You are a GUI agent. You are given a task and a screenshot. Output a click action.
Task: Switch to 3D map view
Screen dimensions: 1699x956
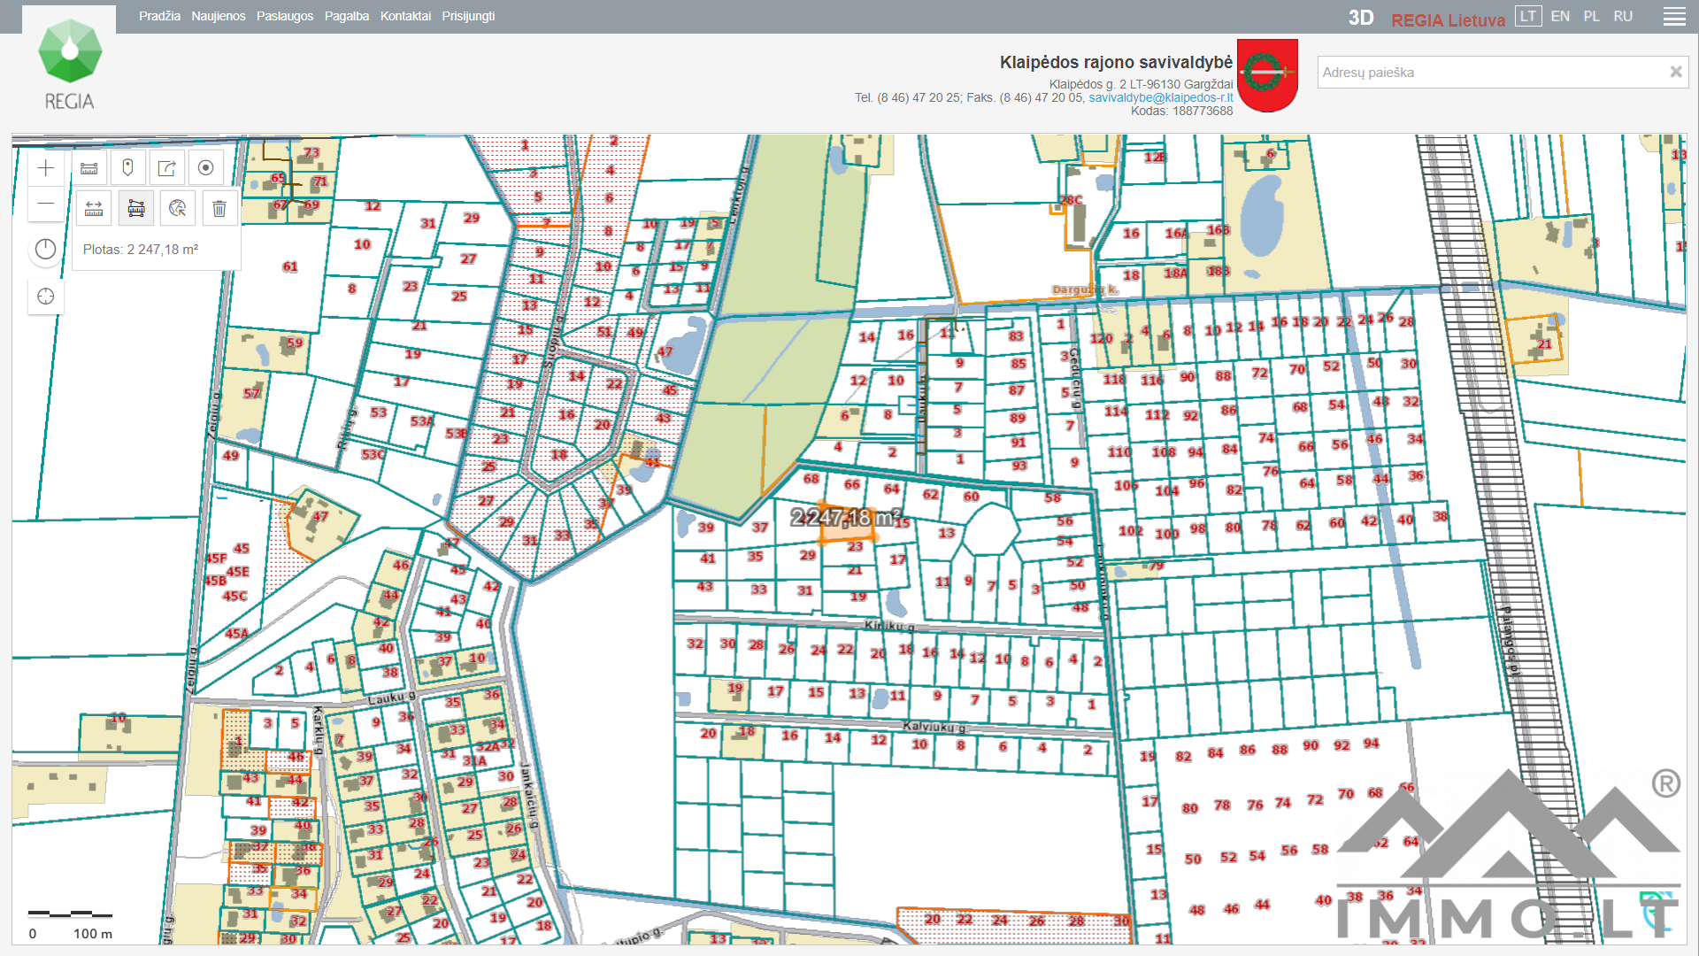(1360, 19)
